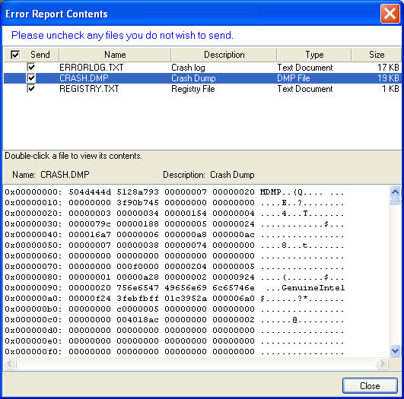Toggle the select-all Send checkbox in header
The width and height of the screenshot is (404, 399).
tap(15, 55)
